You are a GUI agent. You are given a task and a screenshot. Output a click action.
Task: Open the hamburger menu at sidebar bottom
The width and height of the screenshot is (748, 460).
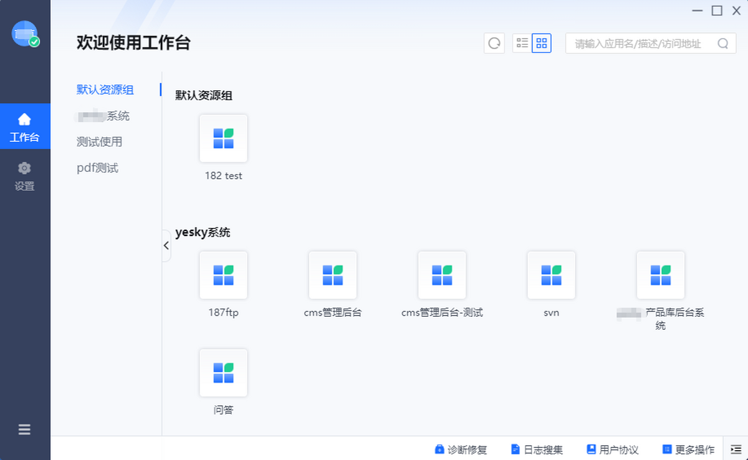pos(24,429)
